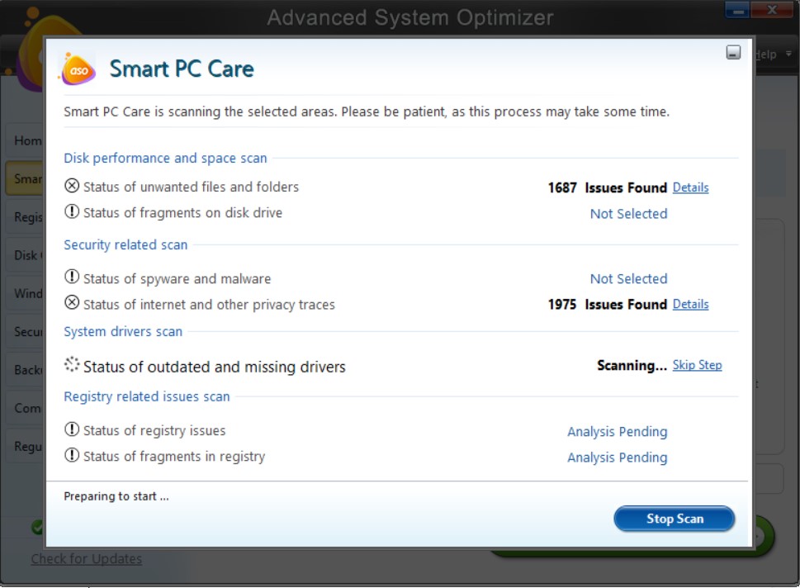The width and height of the screenshot is (800, 588).
Task: Click the warning icon next to fragments in registry
Action: [x=71, y=457]
